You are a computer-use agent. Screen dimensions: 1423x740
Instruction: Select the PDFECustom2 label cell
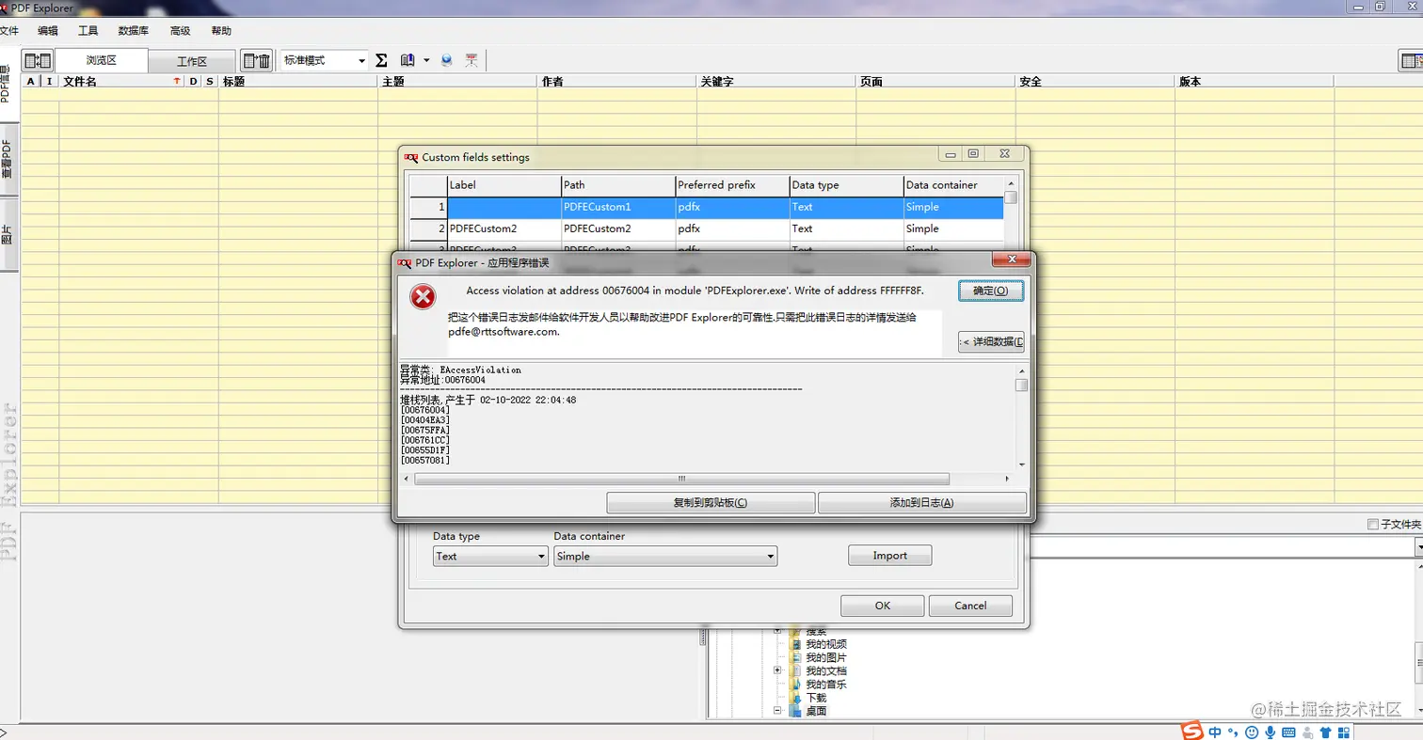(504, 228)
